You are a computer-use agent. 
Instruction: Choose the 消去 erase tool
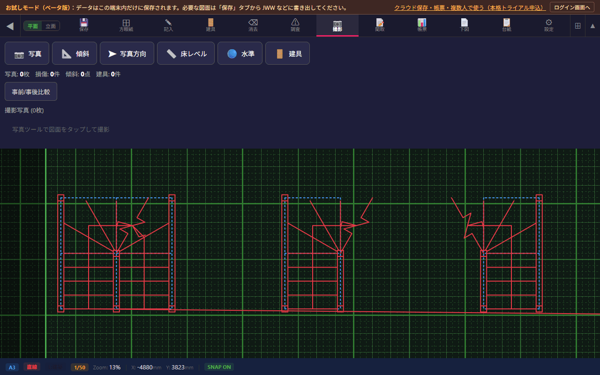coord(253,25)
